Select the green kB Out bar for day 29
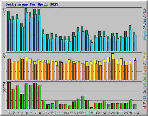Image resolution: width=148 pixels, height=116 pixels. 131,104
